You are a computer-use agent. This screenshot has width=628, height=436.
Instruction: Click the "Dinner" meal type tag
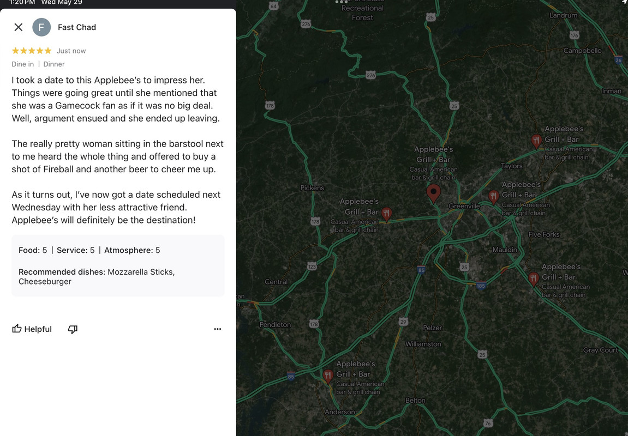[54, 64]
